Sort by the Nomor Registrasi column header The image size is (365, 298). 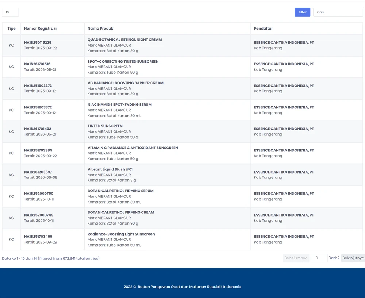click(53, 28)
